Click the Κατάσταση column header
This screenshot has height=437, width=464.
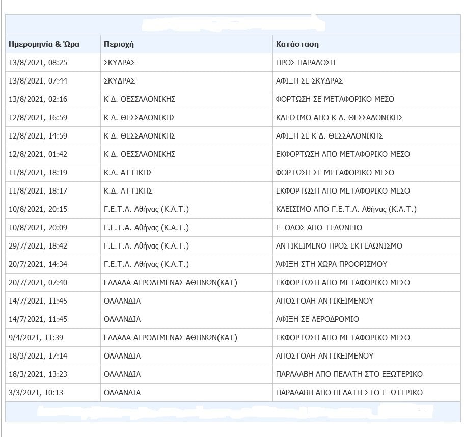(297, 44)
